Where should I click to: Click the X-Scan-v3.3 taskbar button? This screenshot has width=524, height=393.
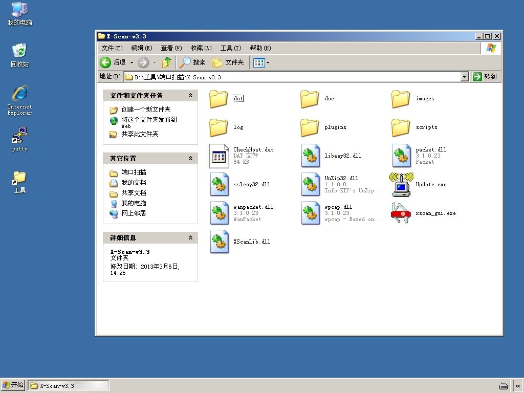click(x=69, y=386)
